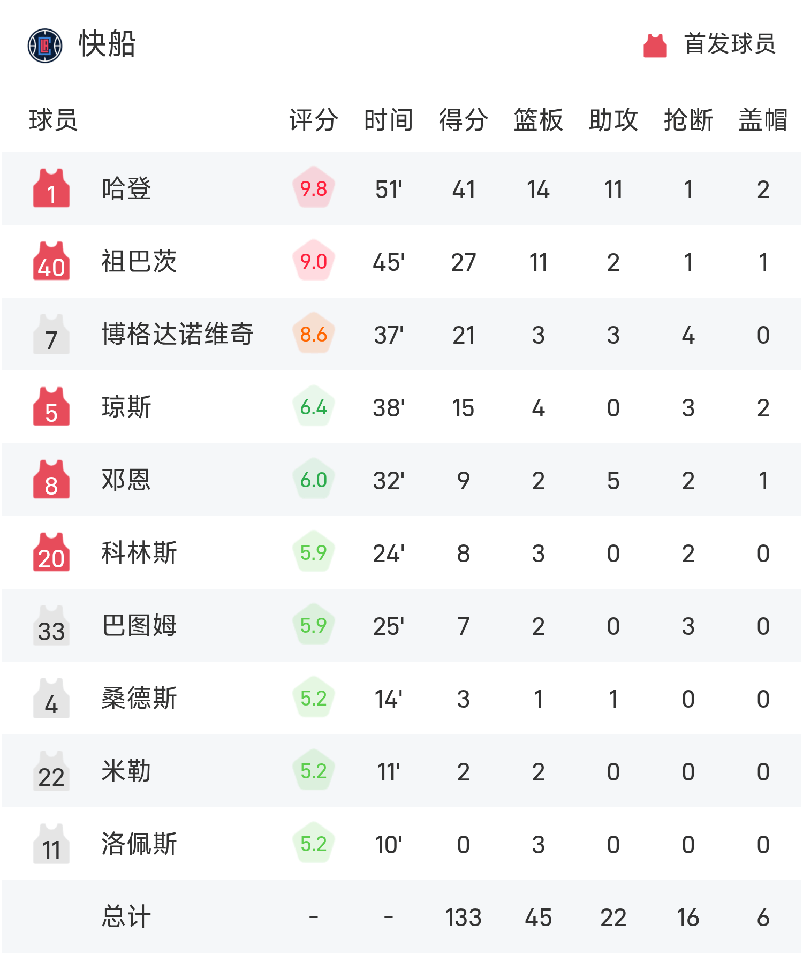
Task: Click the number 20 jersey icon
Action: point(51,552)
